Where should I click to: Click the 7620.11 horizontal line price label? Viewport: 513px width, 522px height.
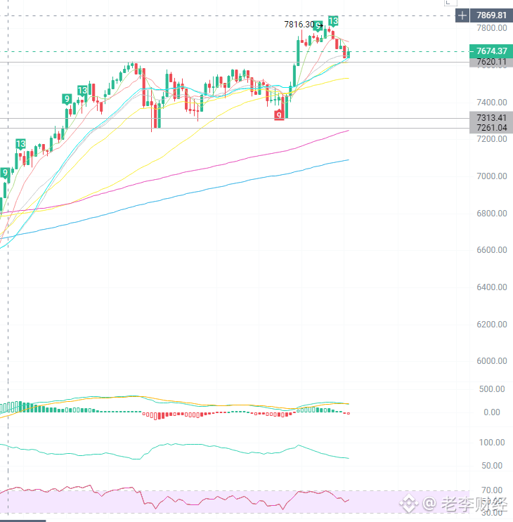click(491, 62)
